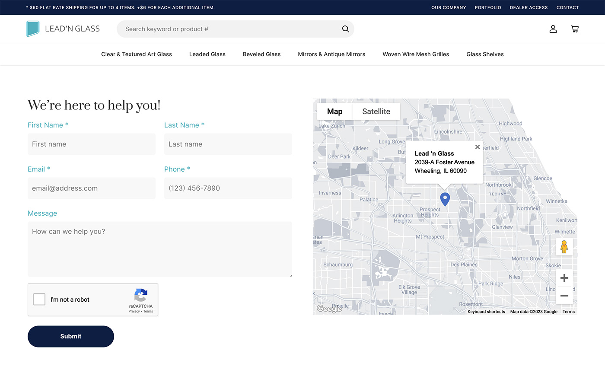Open the Leaded Glass navigation link
Screen dimensions: 605x389
pos(207,54)
